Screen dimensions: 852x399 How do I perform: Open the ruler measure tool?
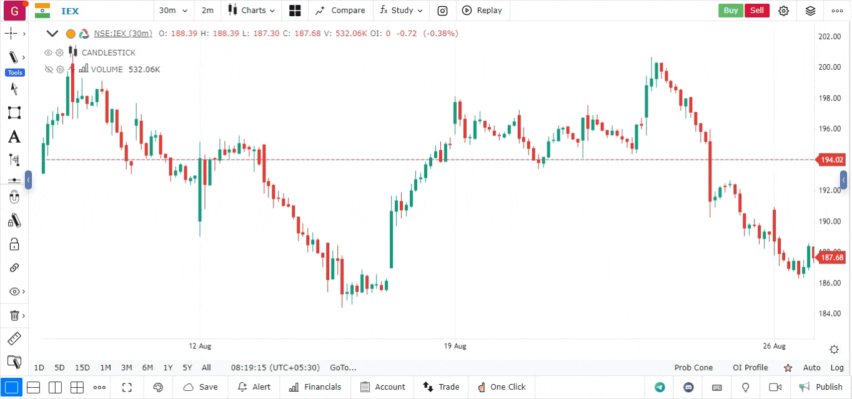(x=14, y=339)
